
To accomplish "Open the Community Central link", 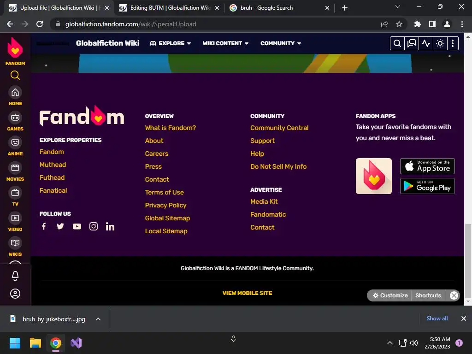I will (279, 128).
